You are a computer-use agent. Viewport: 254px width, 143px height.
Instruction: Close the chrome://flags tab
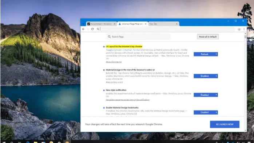point(146,24)
